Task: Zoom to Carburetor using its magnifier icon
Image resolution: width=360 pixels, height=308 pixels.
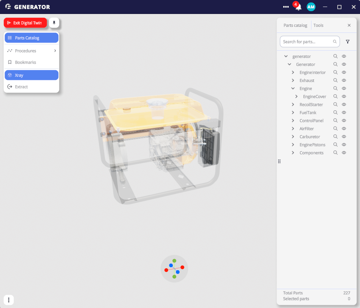Action: click(x=335, y=137)
